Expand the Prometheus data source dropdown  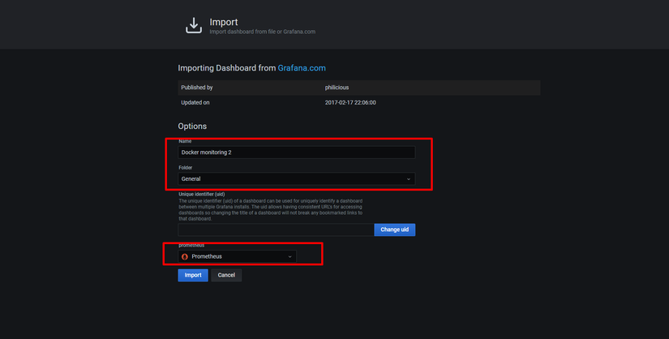pos(237,256)
